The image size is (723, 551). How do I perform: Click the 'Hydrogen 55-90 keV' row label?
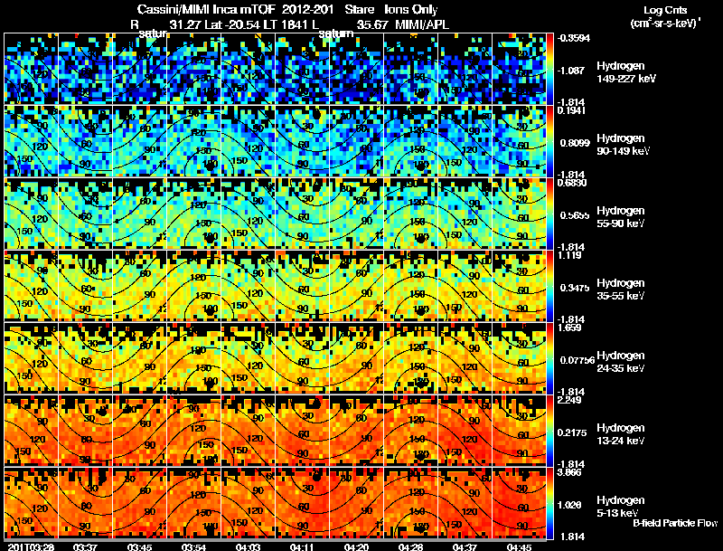(621, 216)
